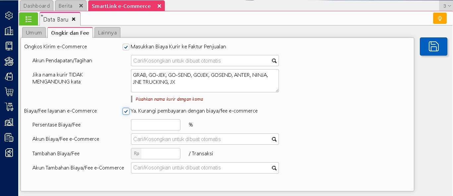Search Akun Pendapatan/Tagihan via magnifier icon
Viewport: 453px width, 196px height.
pyautogui.click(x=274, y=61)
